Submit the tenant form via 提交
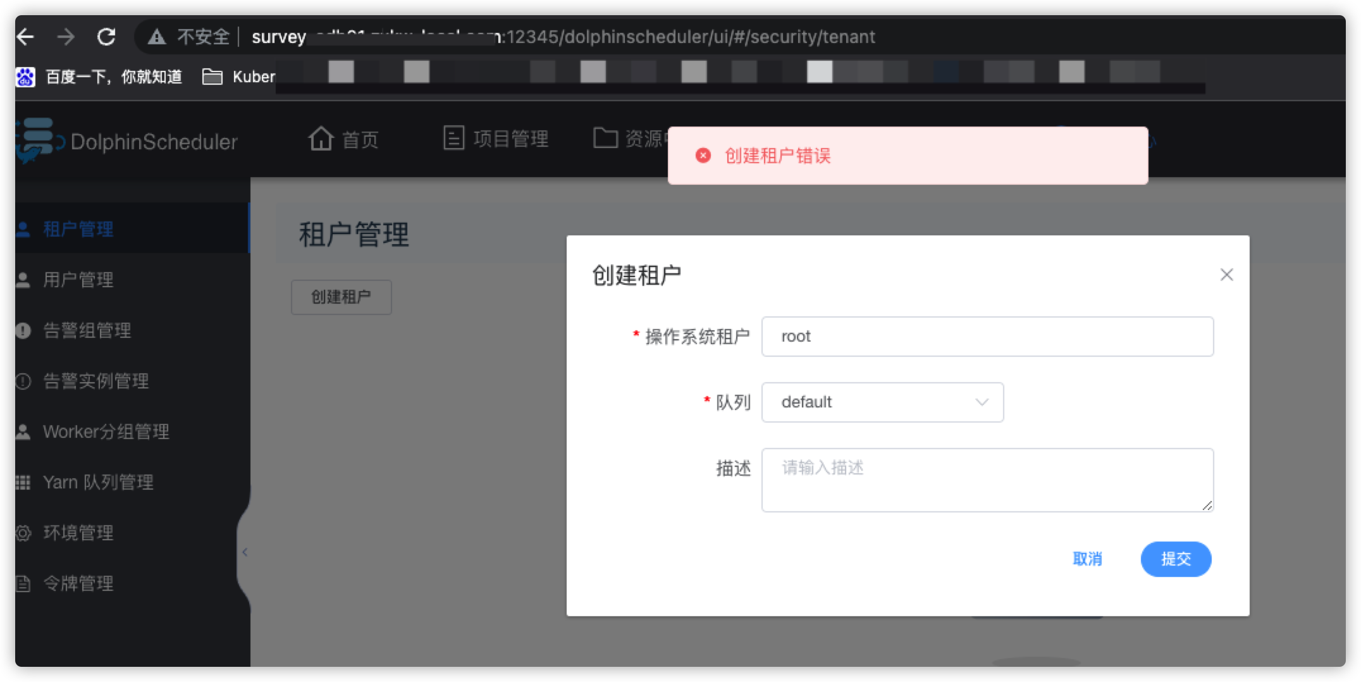Viewport: 1361px width, 682px height. (x=1175, y=559)
